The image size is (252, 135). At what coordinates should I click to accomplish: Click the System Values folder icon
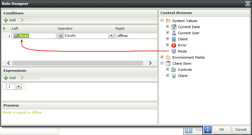[x=168, y=21]
